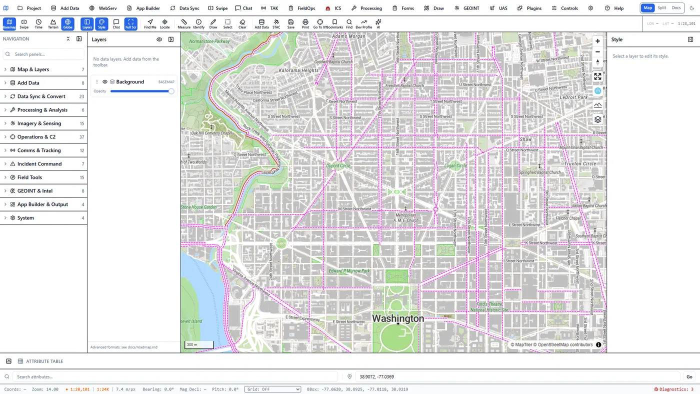Zoom out with the map minus button
The image size is (700, 394).
pos(597,52)
